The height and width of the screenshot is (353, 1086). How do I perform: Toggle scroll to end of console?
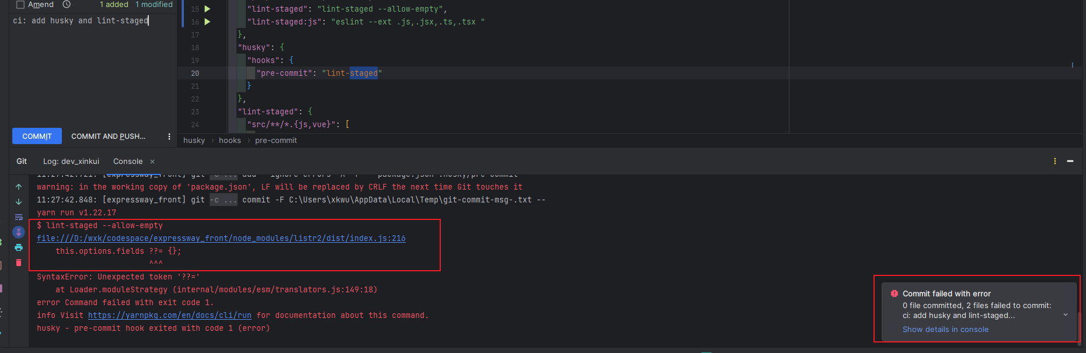[19, 232]
